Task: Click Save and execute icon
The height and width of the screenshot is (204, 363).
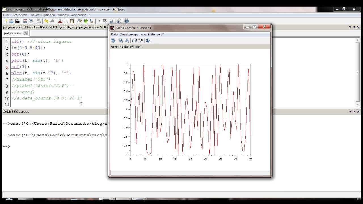Action: pyautogui.click(x=105, y=21)
